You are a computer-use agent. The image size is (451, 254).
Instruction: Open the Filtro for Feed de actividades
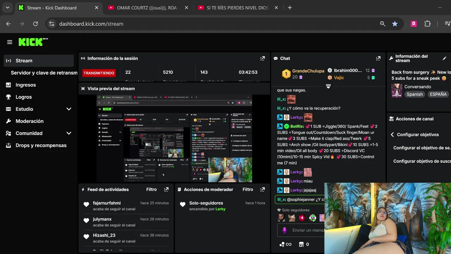tap(152, 189)
